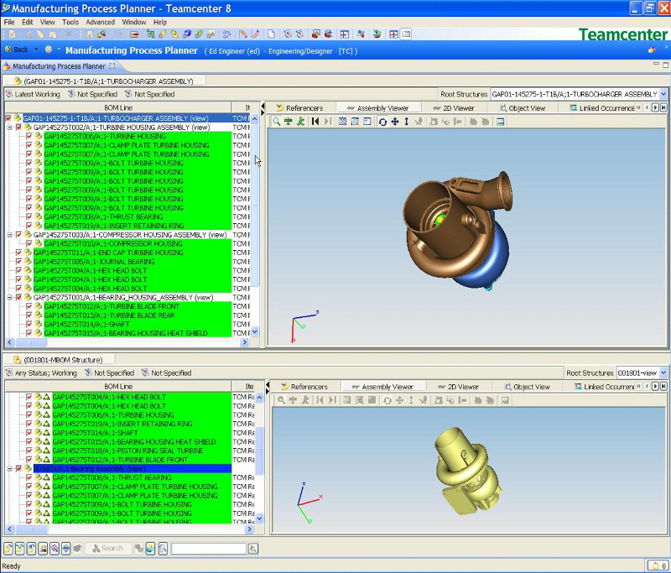Click the cut scissors icon in main toolbar
The image size is (671, 573).
click(x=29, y=34)
